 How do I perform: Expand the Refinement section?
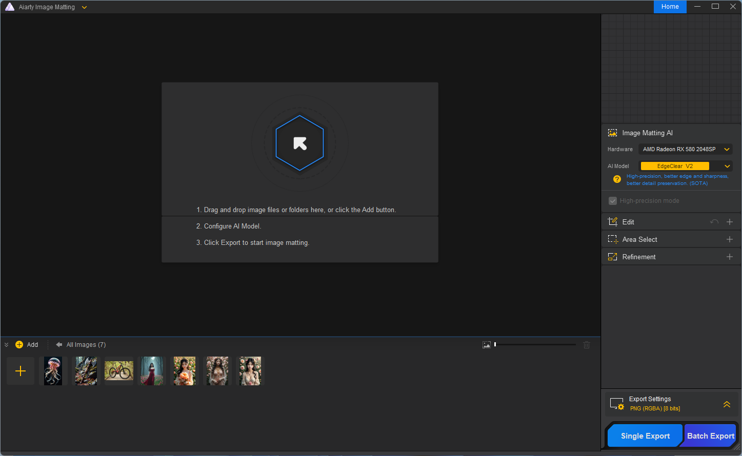click(729, 257)
